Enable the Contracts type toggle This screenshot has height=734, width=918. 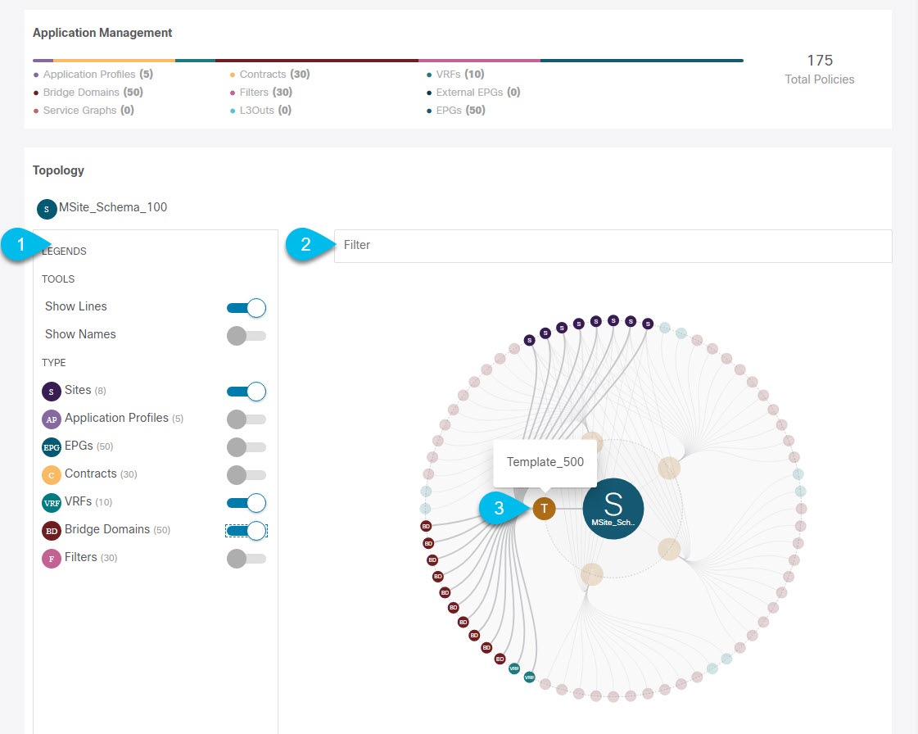coord(246,475)
